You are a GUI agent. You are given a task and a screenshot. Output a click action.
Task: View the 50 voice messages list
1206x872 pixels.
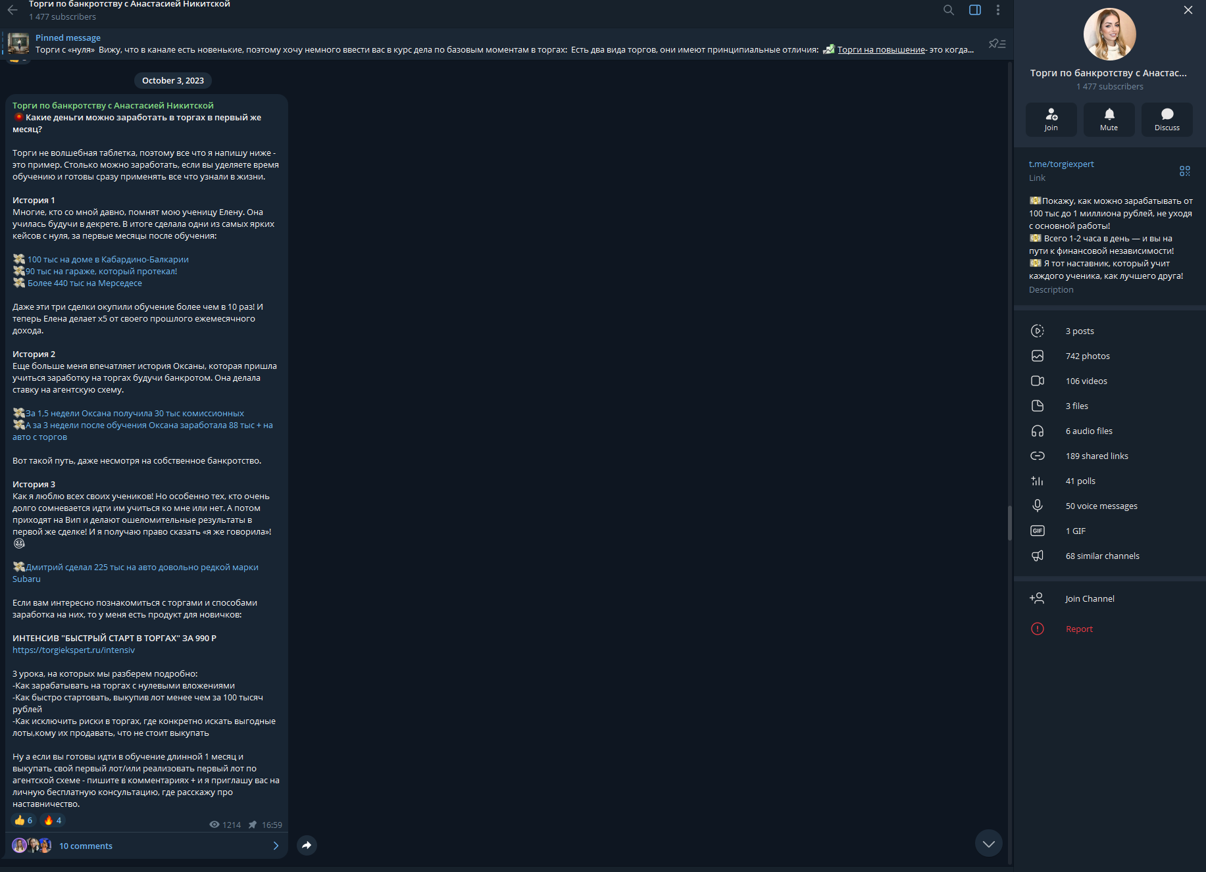click(x=1109, y=506)
